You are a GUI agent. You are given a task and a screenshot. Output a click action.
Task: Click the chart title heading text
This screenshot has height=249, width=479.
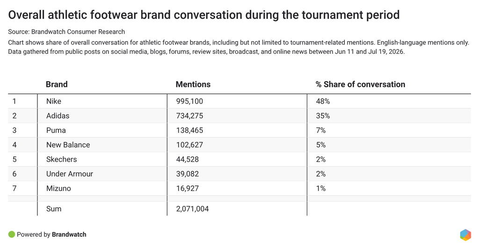[204, 14]
